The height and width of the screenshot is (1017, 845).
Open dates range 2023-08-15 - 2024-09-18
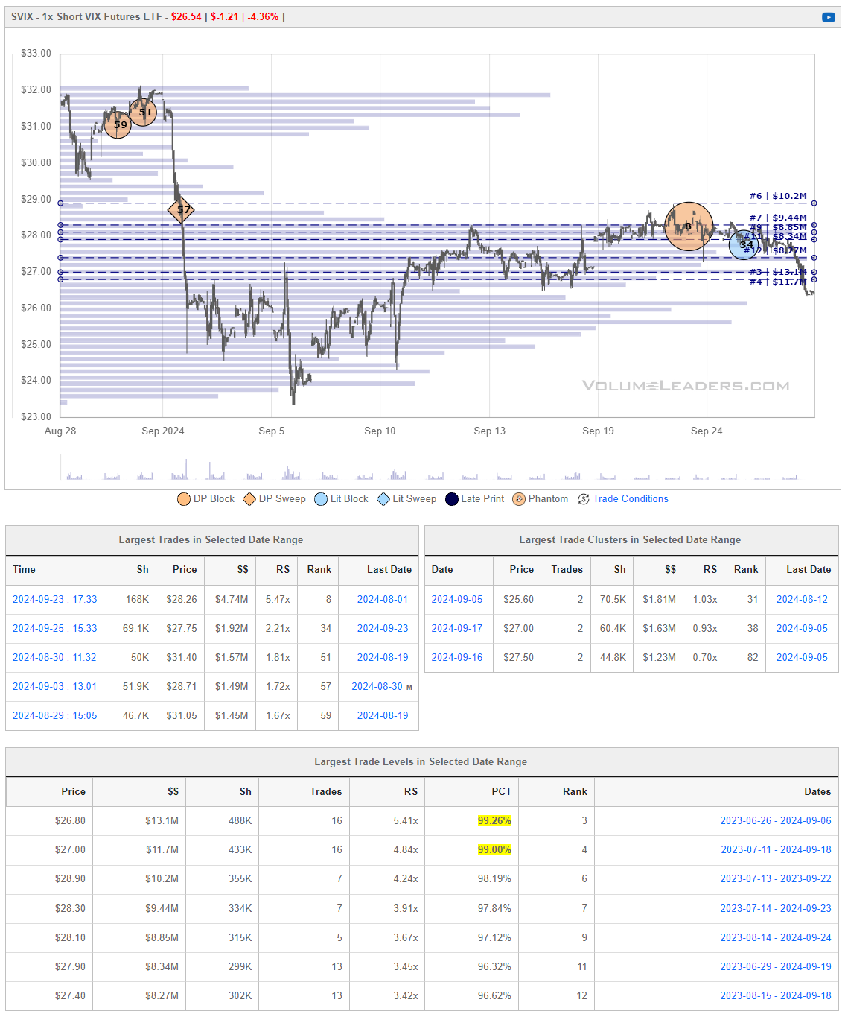click(776, 995)
